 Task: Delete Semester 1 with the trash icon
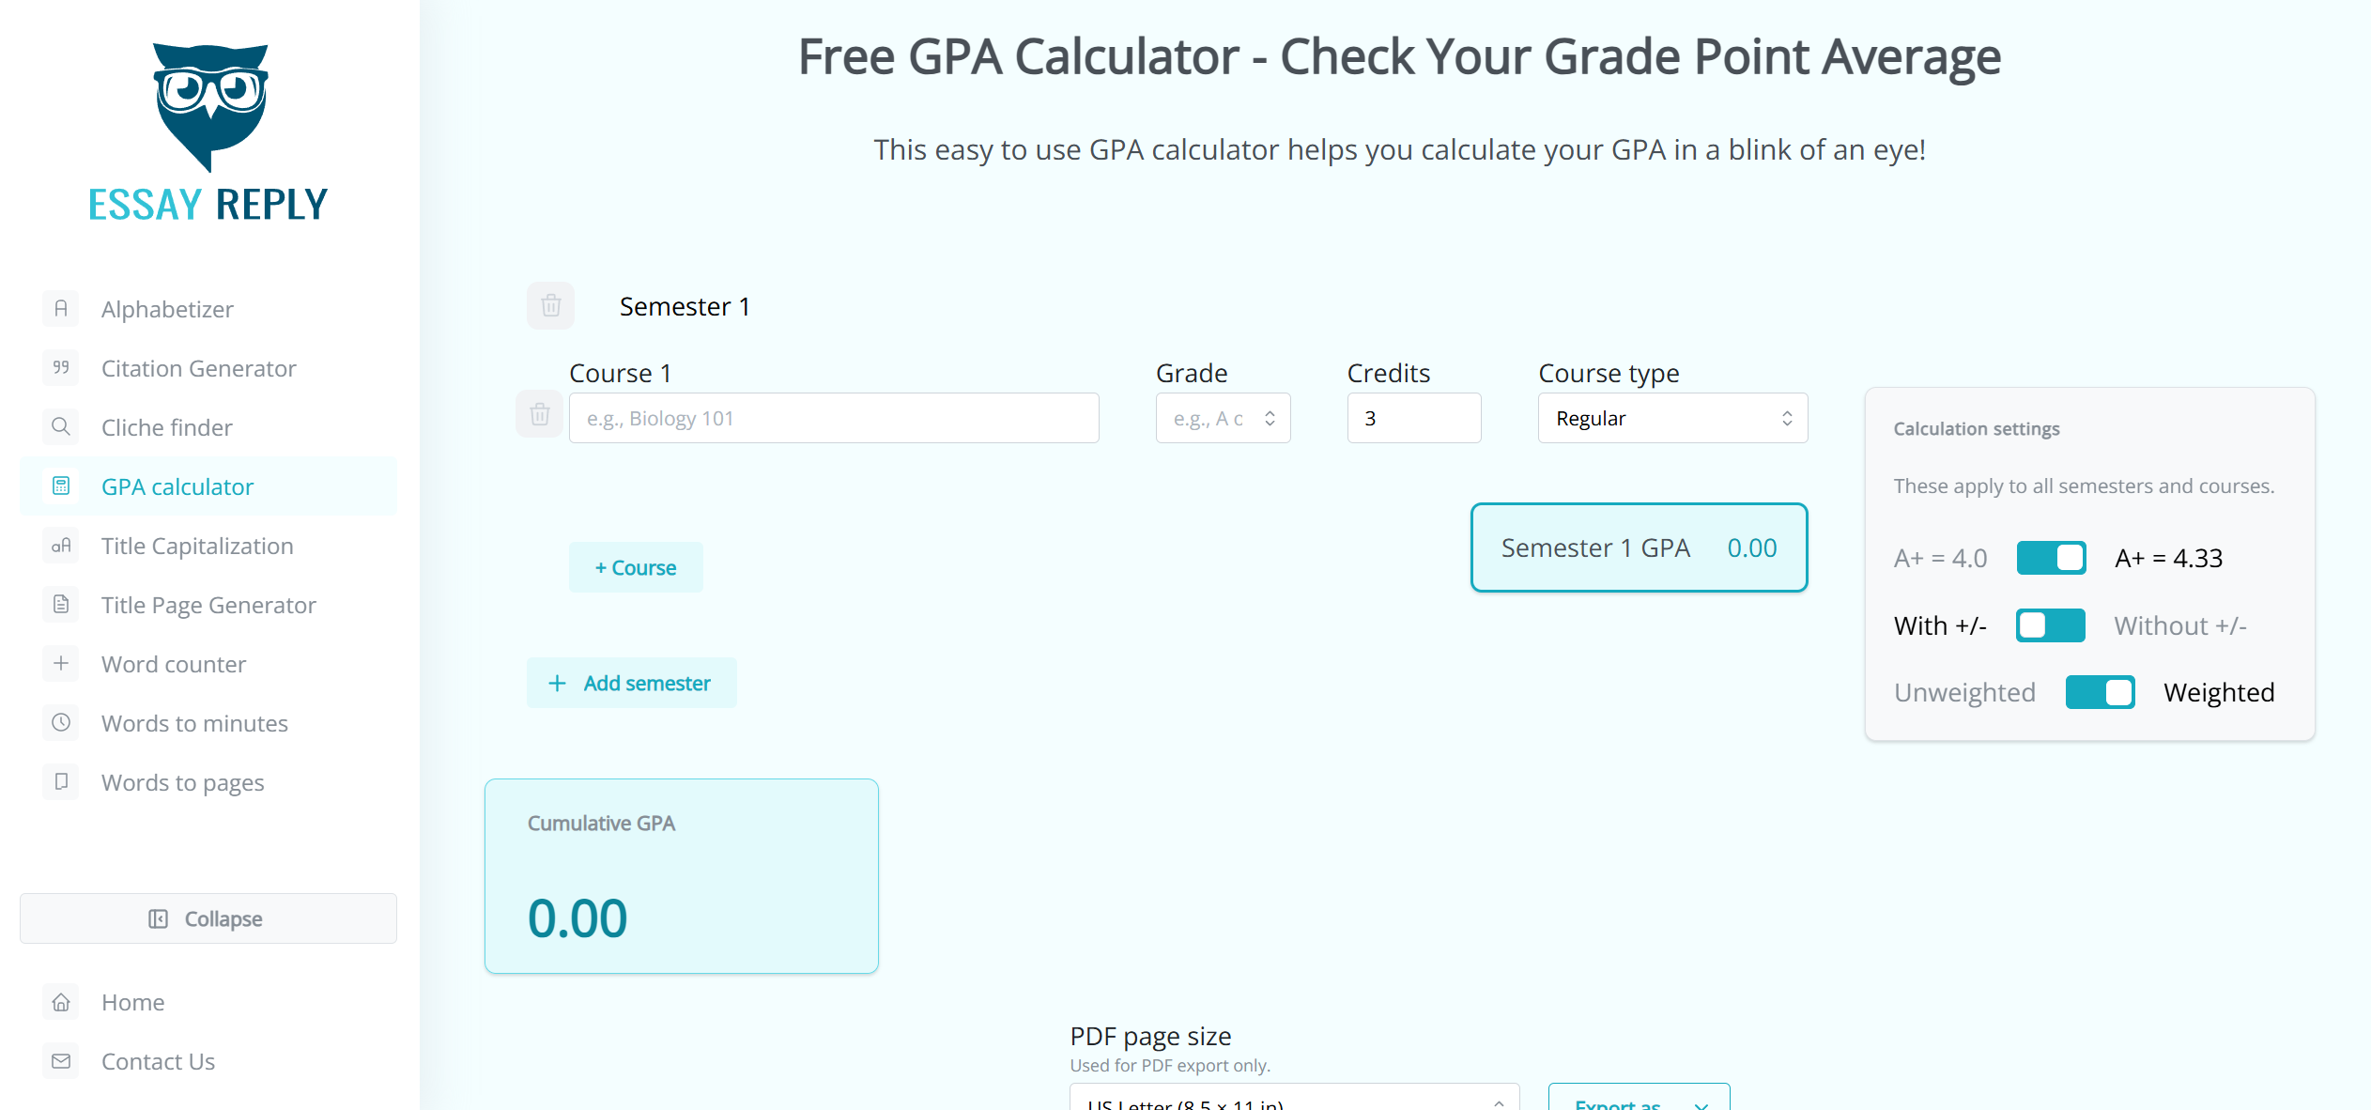(550, 306)
